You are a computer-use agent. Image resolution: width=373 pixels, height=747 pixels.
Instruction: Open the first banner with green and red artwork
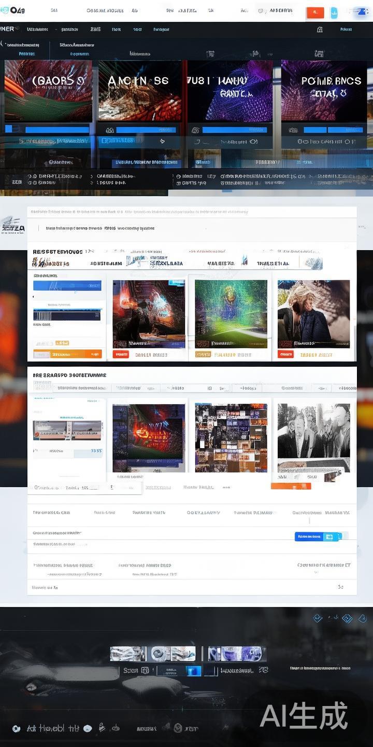48,91
